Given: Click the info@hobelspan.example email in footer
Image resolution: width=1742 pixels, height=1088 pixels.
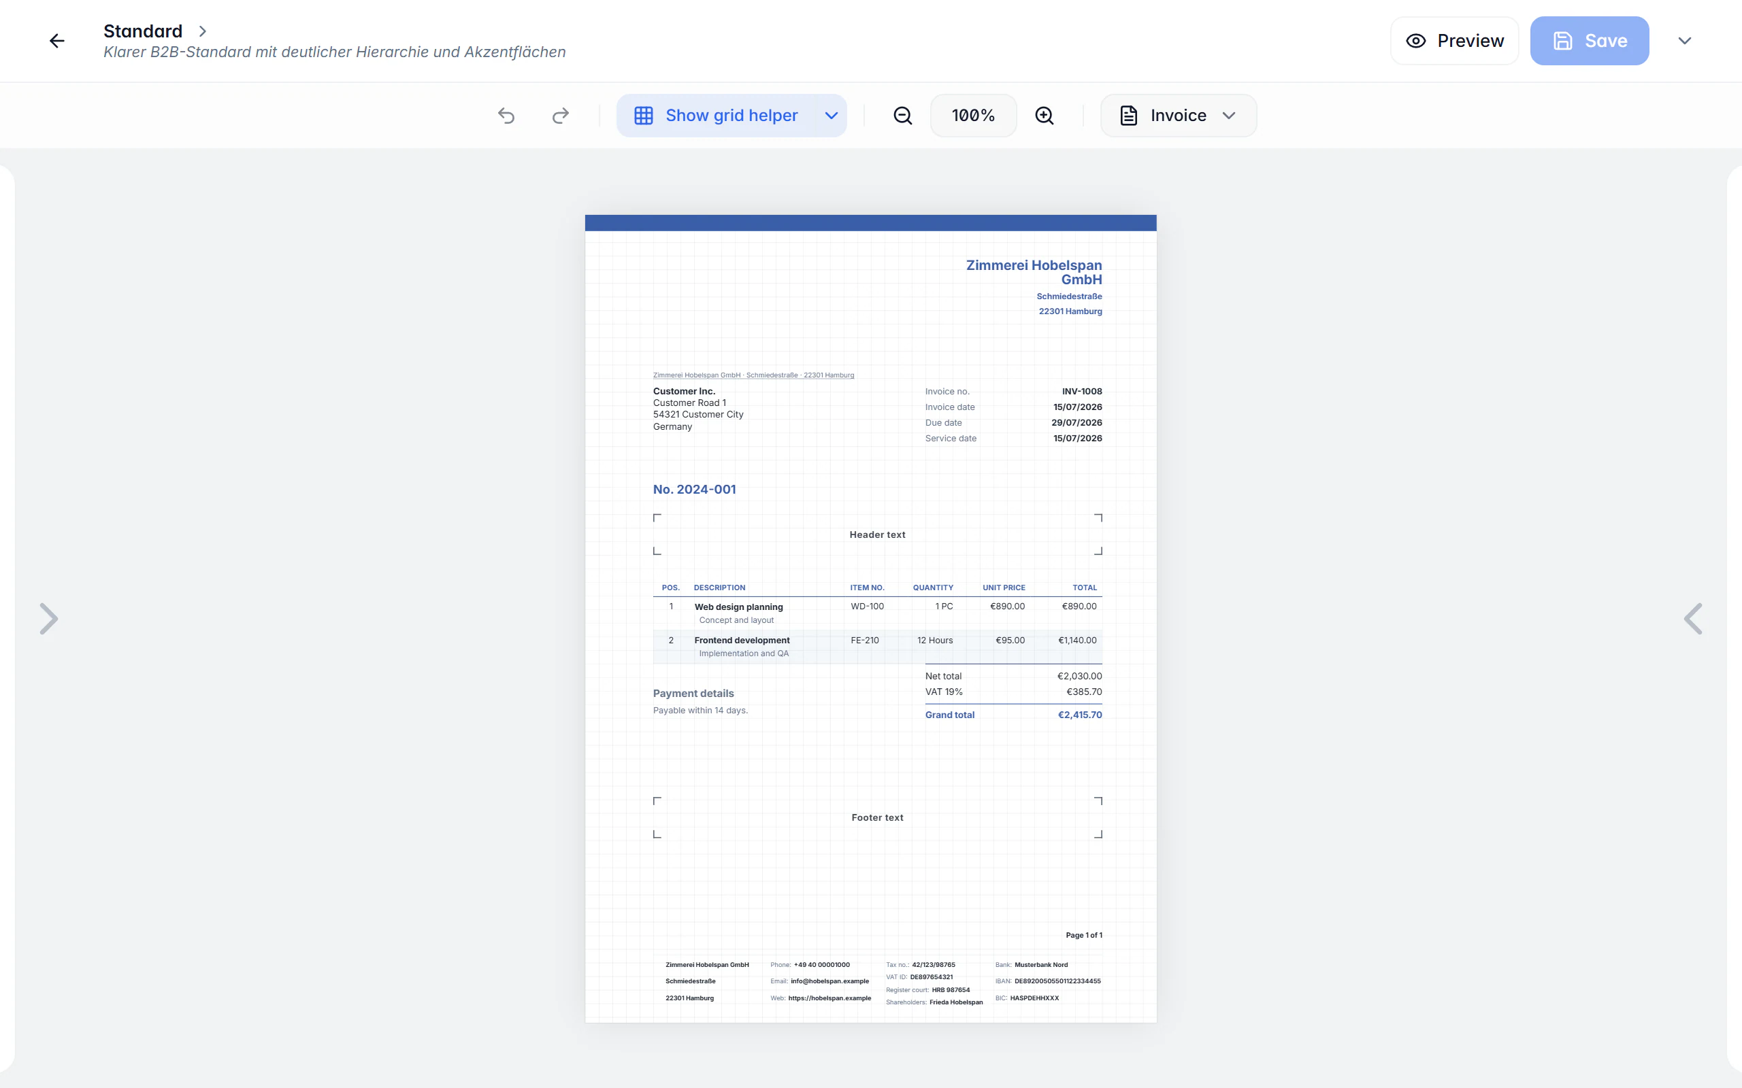Looking at the screenshot, I should 830,981.
